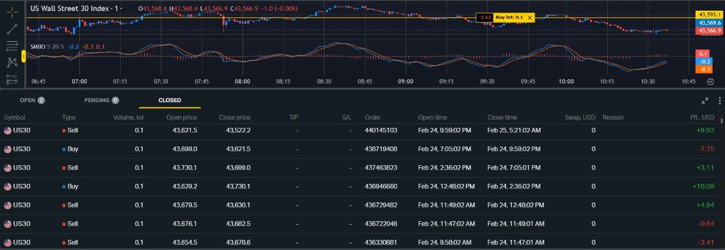Click the red 43,566.9 price axis label
The width and height of the screenshot is (725, 250).
[x=709, y=30]
